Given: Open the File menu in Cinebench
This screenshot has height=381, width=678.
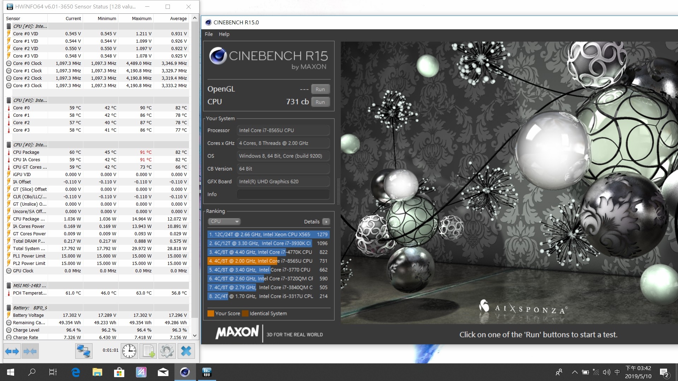Looking at the screenshot, I should [209, 34].
